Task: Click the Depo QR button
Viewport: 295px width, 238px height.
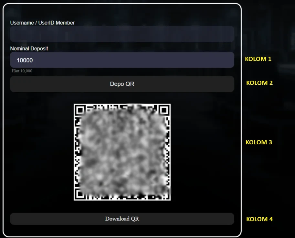Action: tap(122, 84)
